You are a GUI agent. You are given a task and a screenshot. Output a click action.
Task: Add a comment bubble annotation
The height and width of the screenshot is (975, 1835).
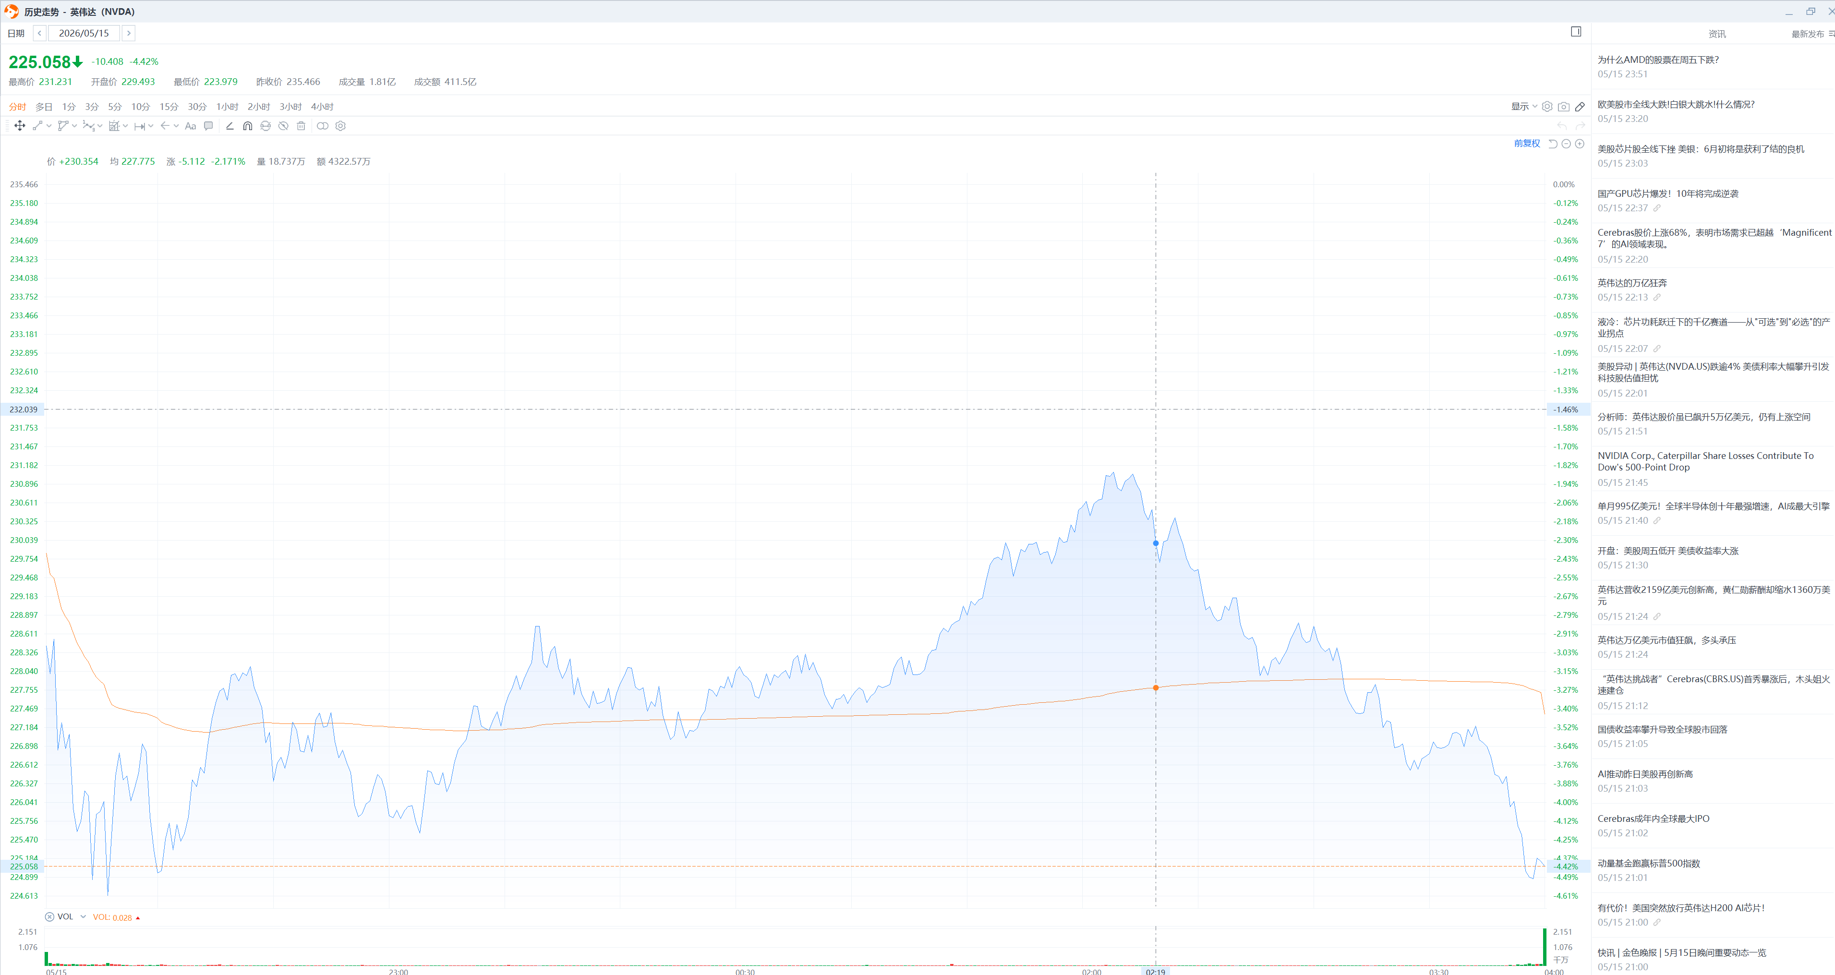pyautogui.click(x=209, y=126)
